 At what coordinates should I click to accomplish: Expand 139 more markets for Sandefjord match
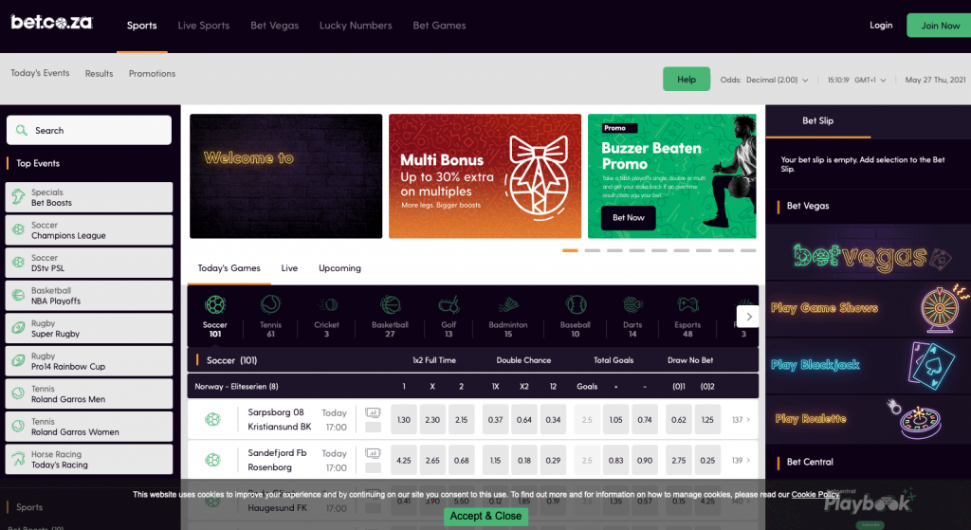tap(741, 461)
